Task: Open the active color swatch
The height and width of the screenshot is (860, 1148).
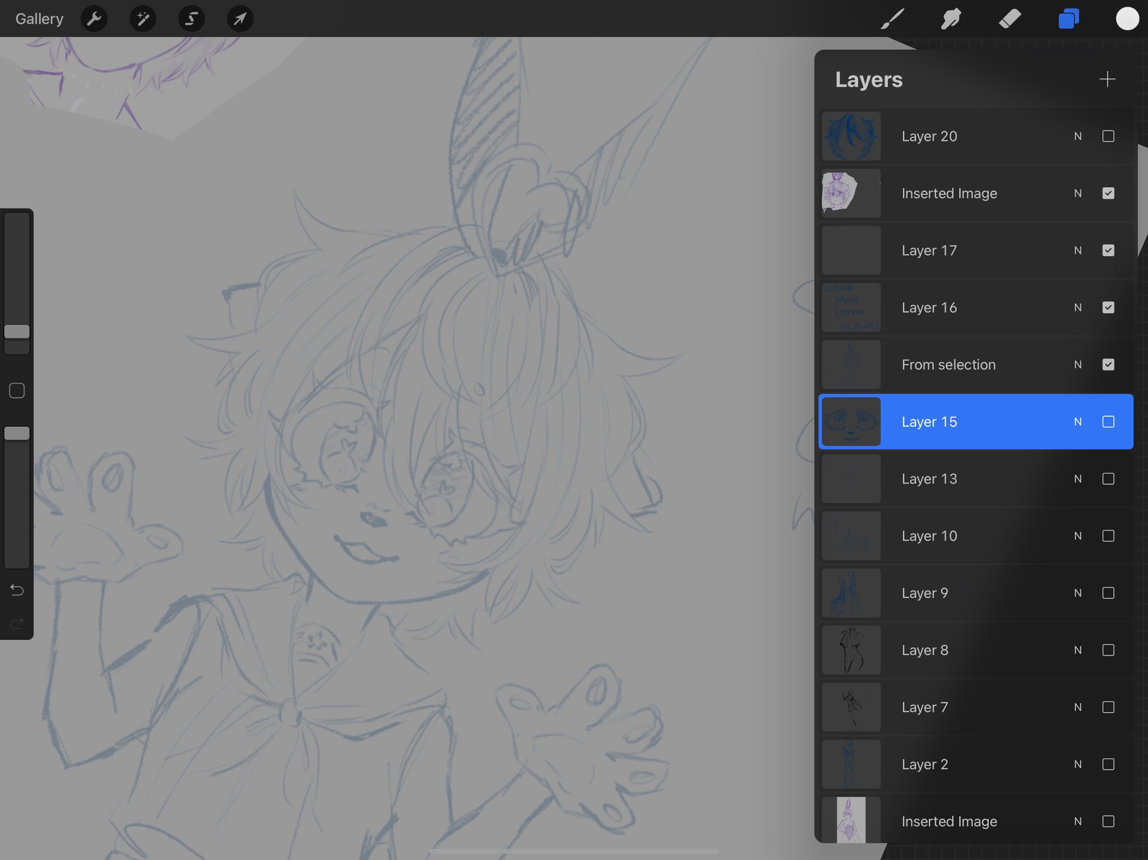Action: 1127,19
